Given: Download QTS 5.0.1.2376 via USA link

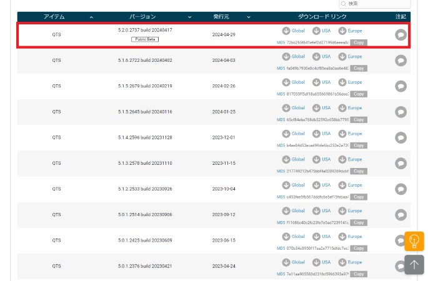Looking at the screenshot, I should click(322, 262).
